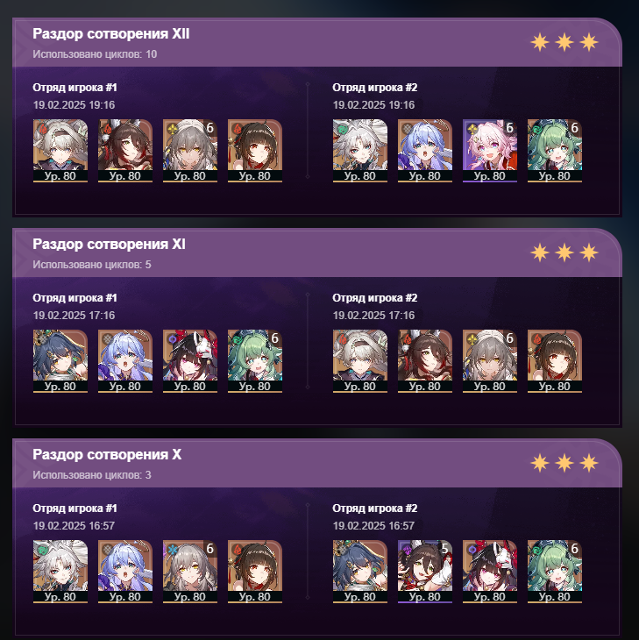
Task: Click the 19.02.2025 16:57 timestamp of squad #1
Action: pos(74,526)
